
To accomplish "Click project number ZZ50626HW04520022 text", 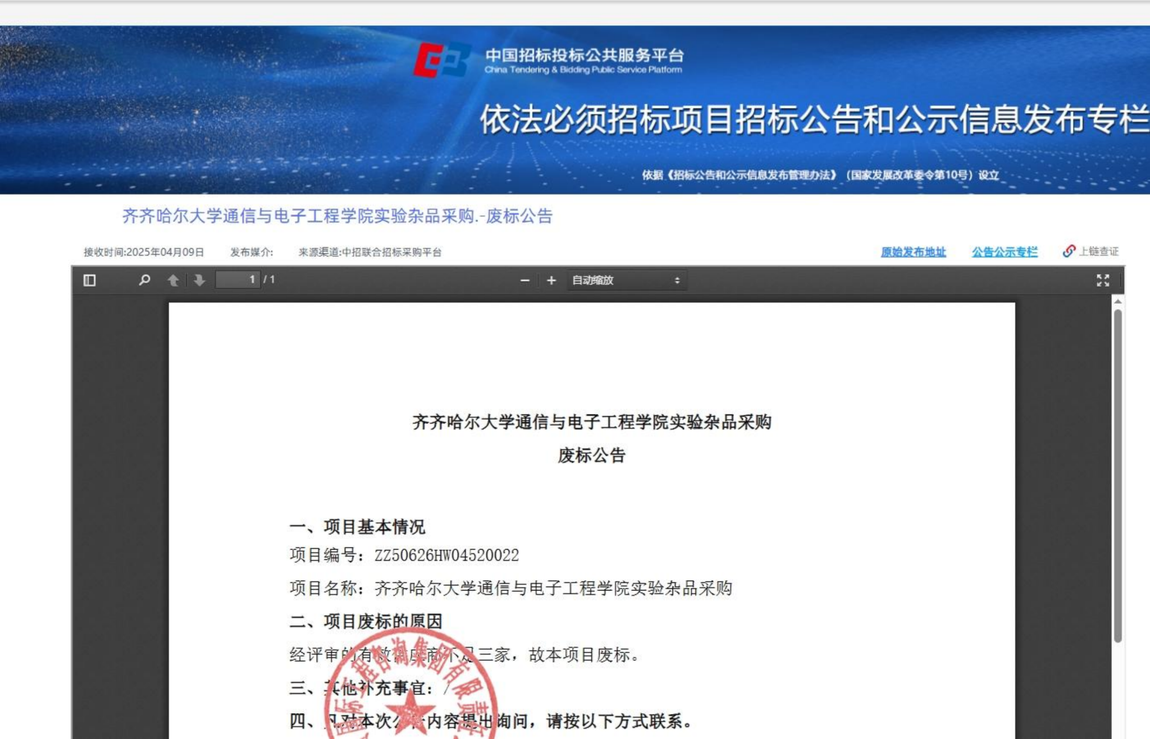I will pos(446,555).
